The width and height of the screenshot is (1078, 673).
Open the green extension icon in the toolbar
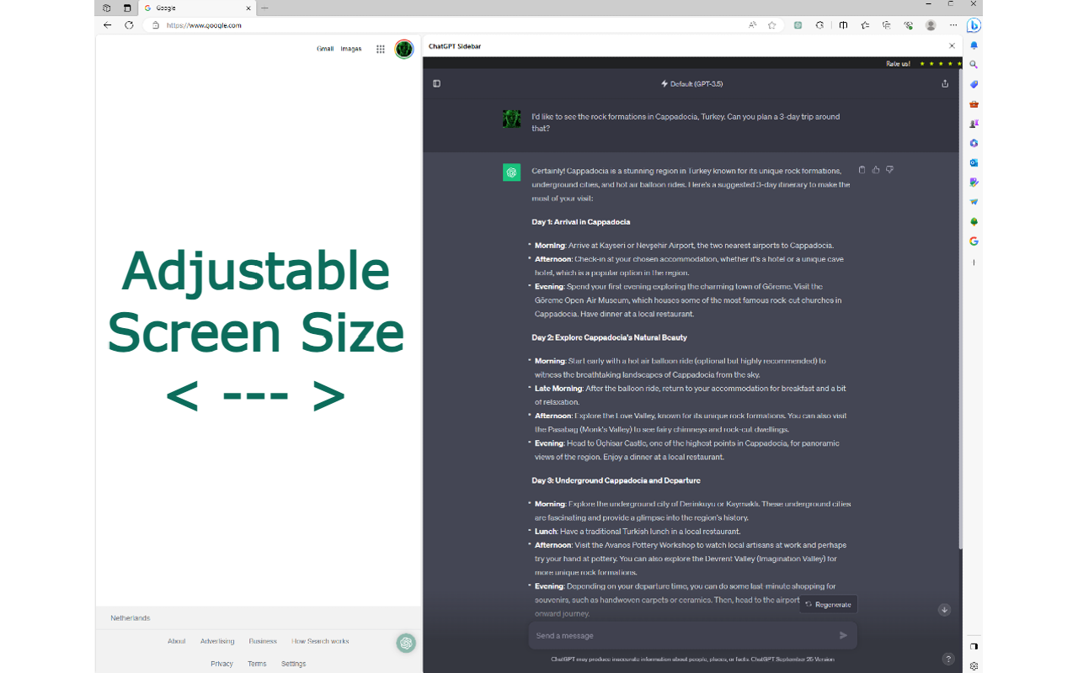tap(798, 25)
